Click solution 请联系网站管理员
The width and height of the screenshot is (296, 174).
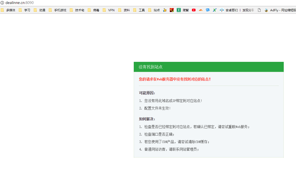tap(171, 149)
